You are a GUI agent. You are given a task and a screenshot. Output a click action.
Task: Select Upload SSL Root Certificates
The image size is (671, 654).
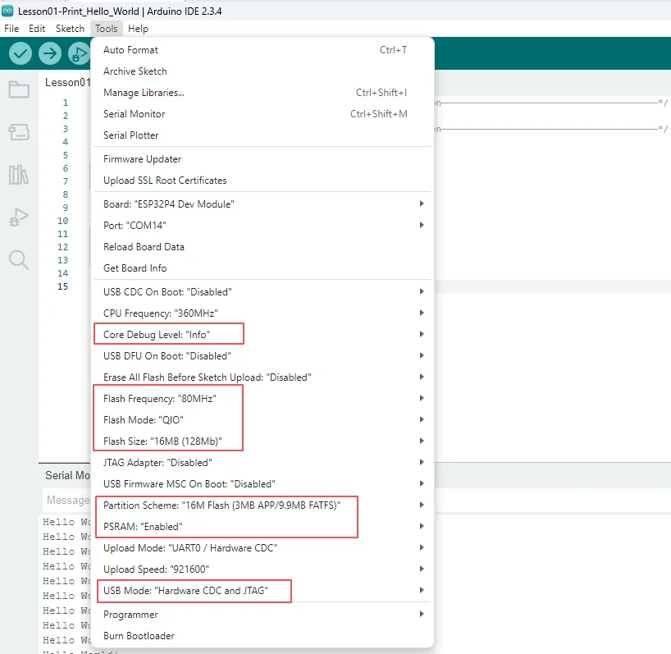click(262, 181)
